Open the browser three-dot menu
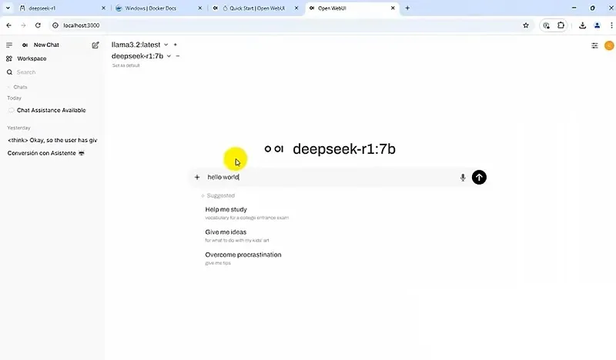 (611, 25)
